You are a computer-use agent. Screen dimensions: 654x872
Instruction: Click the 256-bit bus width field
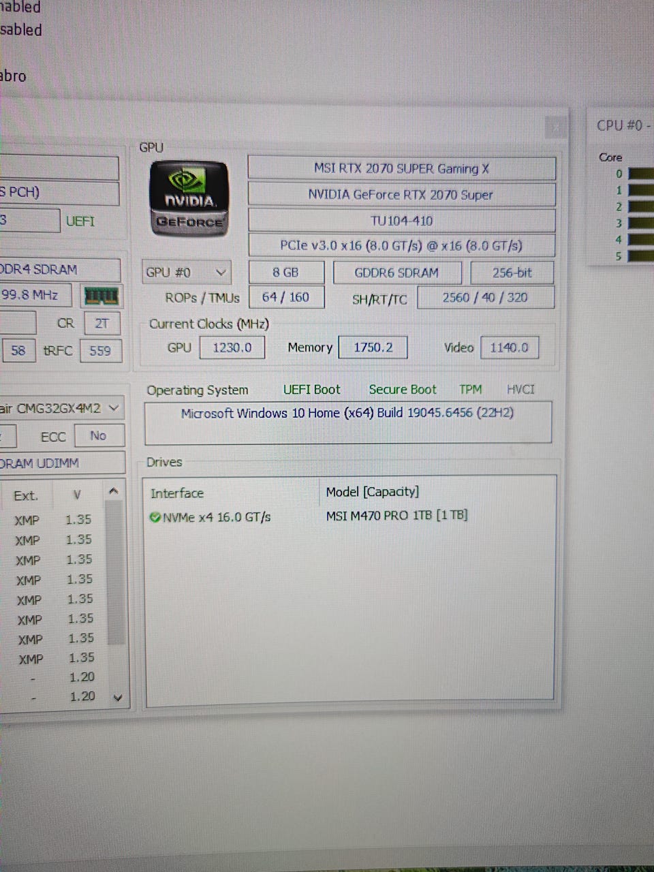coord(512,272)
